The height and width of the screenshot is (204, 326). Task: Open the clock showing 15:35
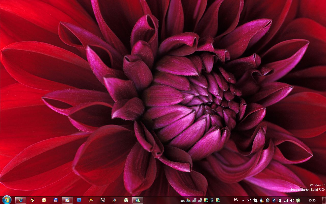click(312, 200)
